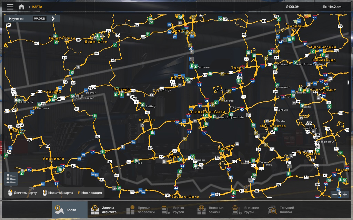Select Оклахома-Сити city on the map

click(x=207, y=112)
